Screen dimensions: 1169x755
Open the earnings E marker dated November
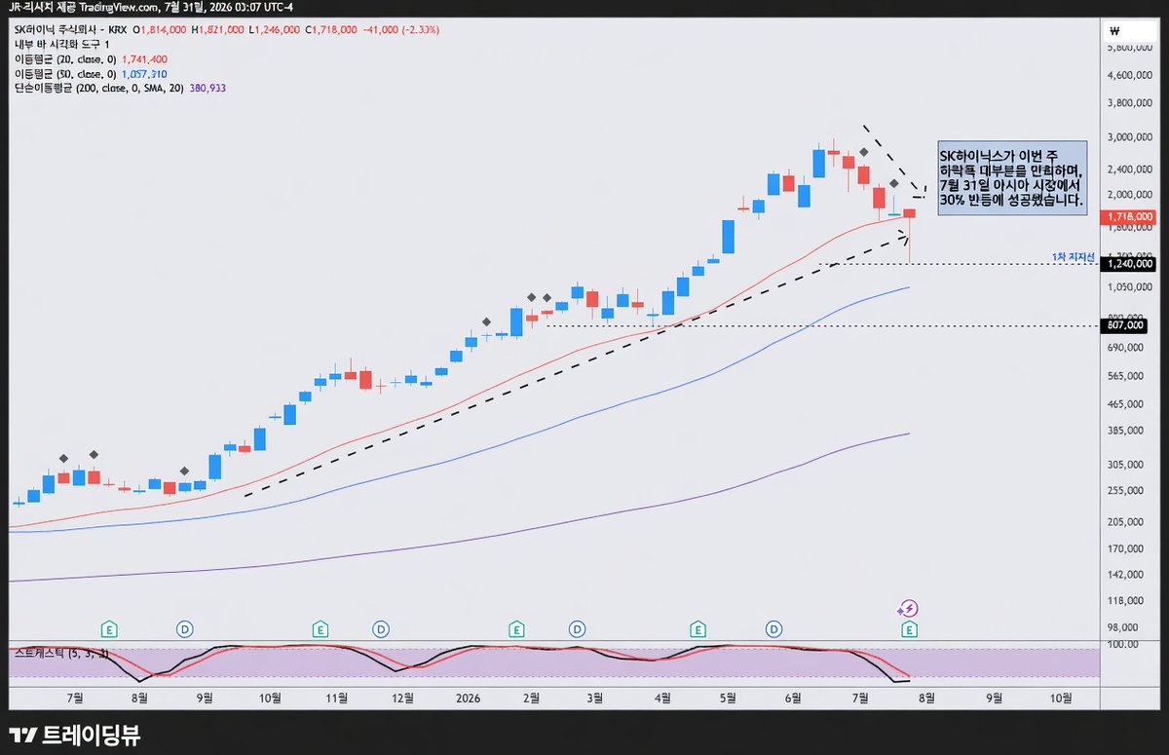pos(320,628)
